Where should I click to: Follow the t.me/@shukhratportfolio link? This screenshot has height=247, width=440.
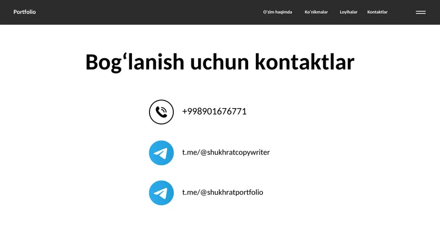pyautogui.click(x=223, y=193)
